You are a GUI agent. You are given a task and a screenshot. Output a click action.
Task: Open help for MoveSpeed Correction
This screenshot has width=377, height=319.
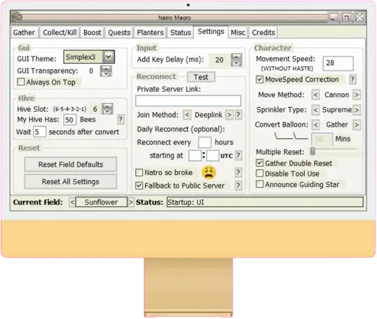click(352, 79)
